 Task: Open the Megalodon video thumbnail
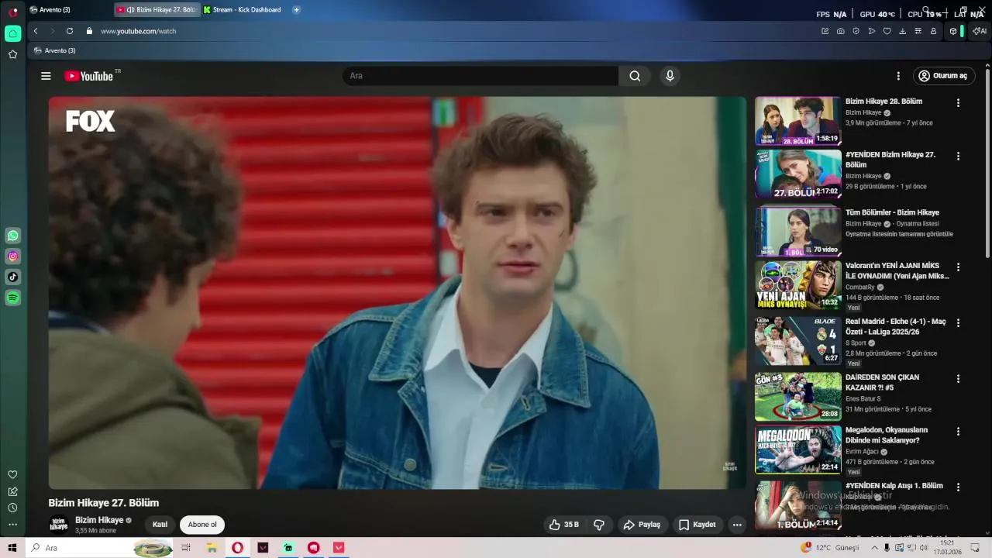click(x=797, y=449)
